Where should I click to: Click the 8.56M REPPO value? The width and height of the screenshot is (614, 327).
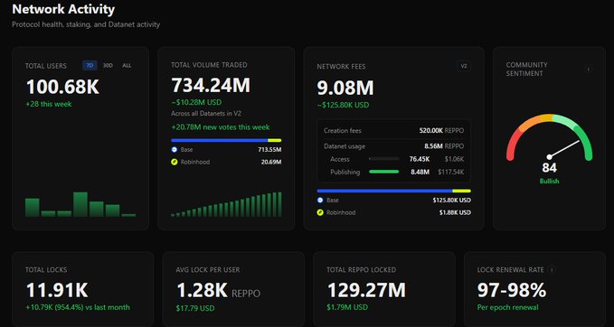click(x=444, y=146)
